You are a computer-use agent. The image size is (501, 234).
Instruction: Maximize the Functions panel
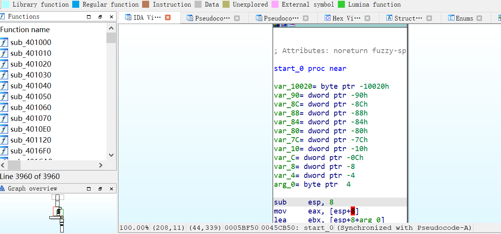(x=89, y=17)
